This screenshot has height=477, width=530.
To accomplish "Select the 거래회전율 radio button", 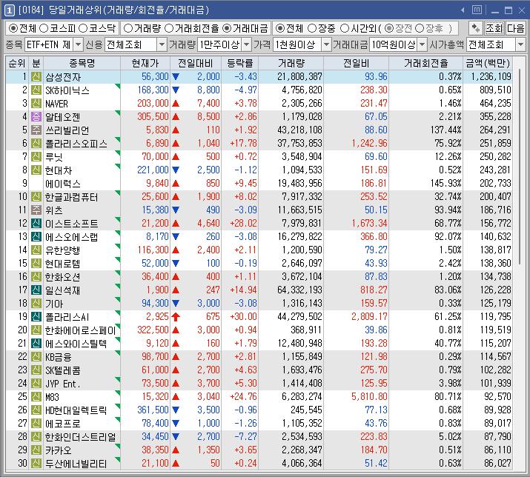I will [x=169, y=28].
